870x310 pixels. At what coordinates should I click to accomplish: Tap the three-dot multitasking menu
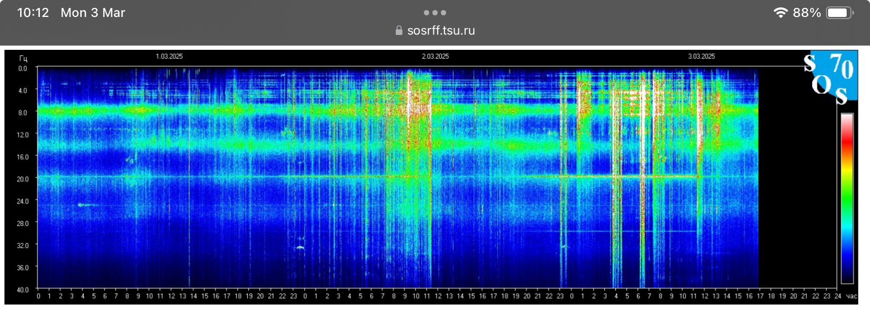click(x=435, y=13)
